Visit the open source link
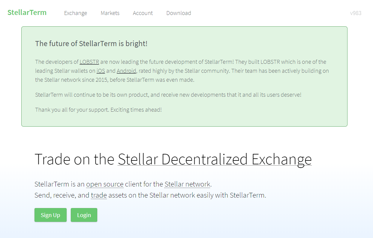 [105, 184]
